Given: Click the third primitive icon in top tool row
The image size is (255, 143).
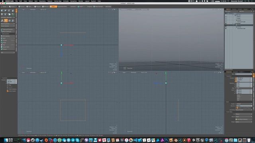Looking at the screenshot, I should pos(9,11).
